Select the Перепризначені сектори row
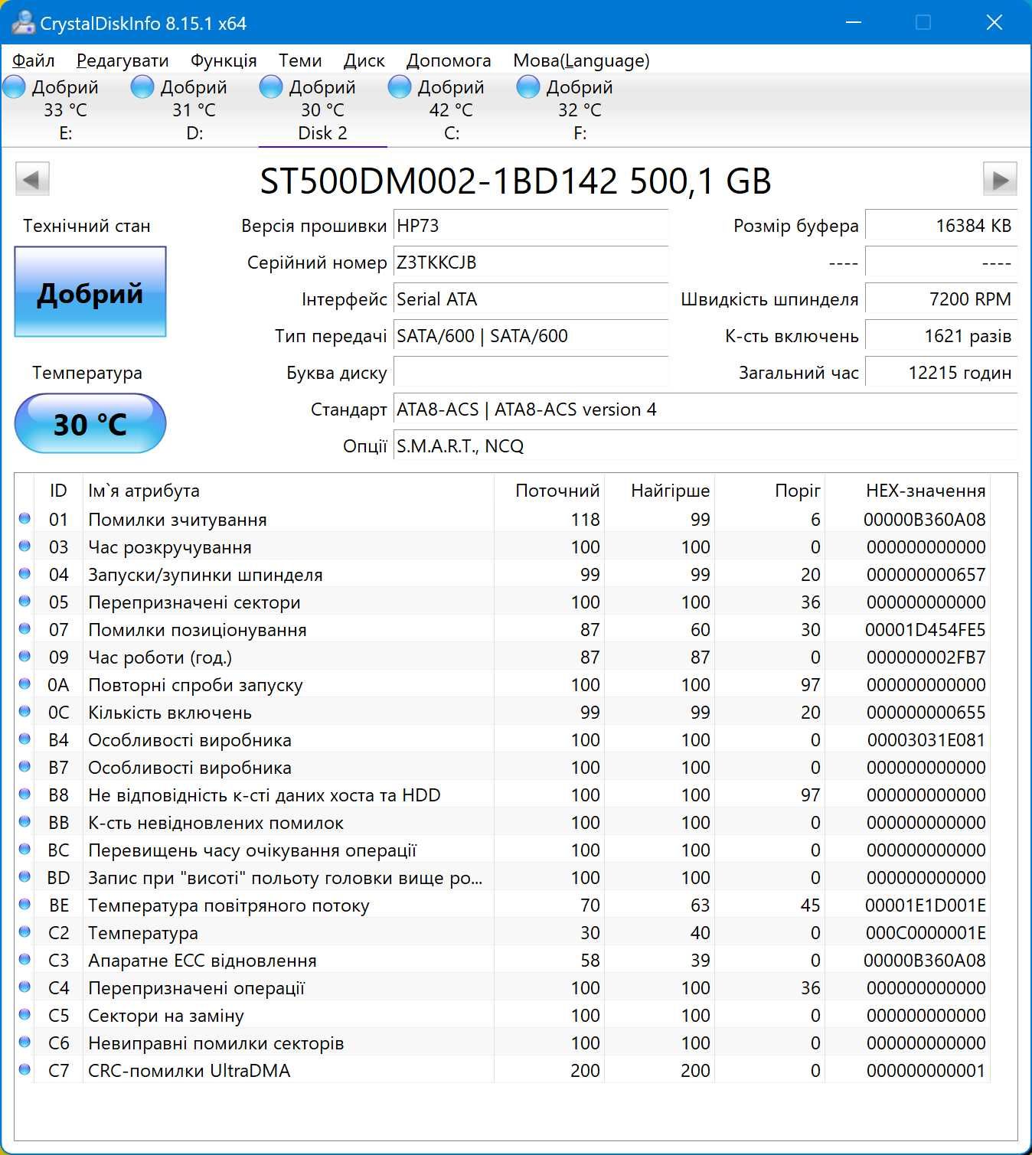The height and width of the screenshot is (1155, 1032). click(x=503, y=602)
